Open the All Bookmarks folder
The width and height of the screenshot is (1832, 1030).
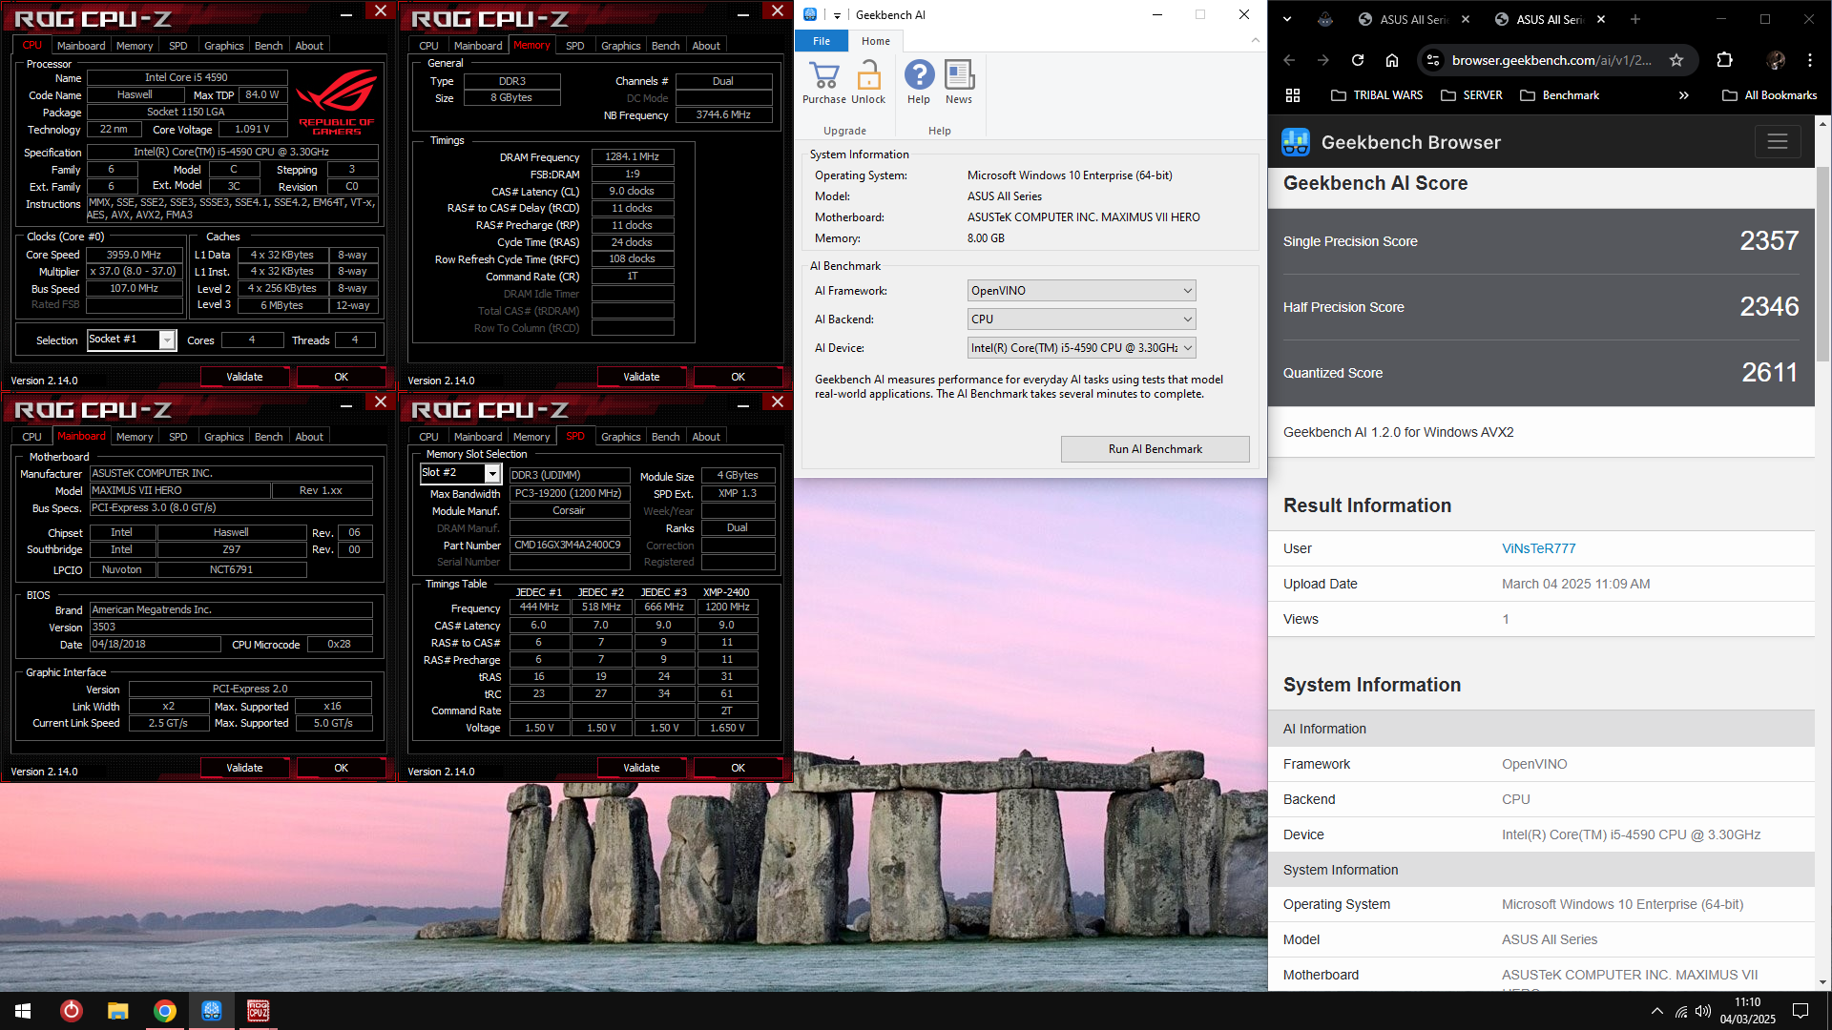click(x=1770, y=95)
